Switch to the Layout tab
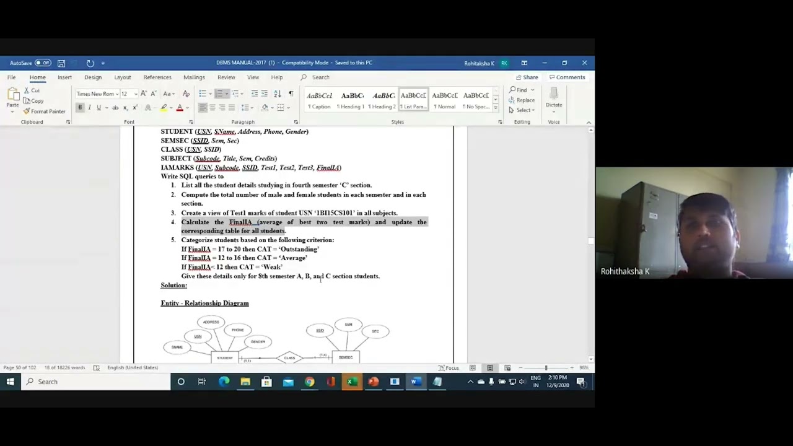The height and width of the screenshot is (446, 793). tap(122, 77)
